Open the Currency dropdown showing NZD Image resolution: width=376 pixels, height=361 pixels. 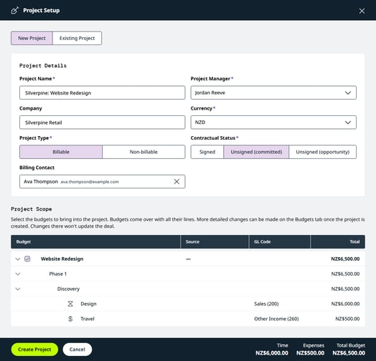(273, 122)
